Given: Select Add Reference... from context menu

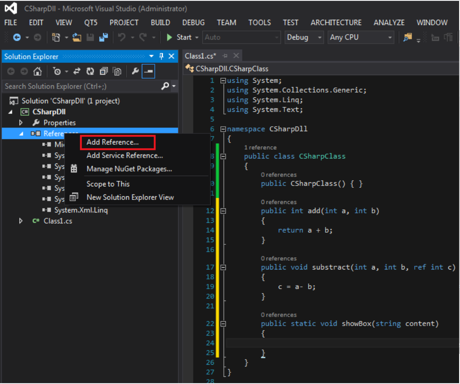Looking at the screenshot, I should pos(113,142).
